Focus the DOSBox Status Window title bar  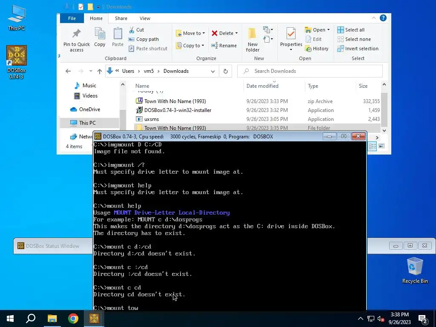(x=53, y=246)
